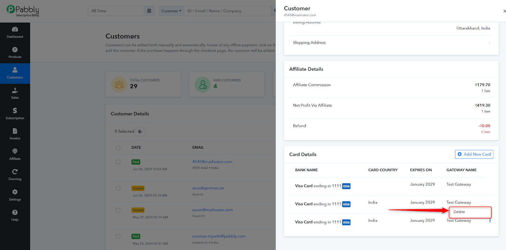This screenshot has width=506, height=250.
Task: Expand the Customer search filter dropdown
Action: click(x=171, y=11)
